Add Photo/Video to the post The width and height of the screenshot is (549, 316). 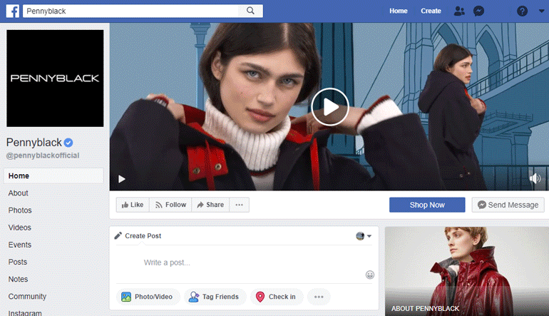[x=148, y=297]
